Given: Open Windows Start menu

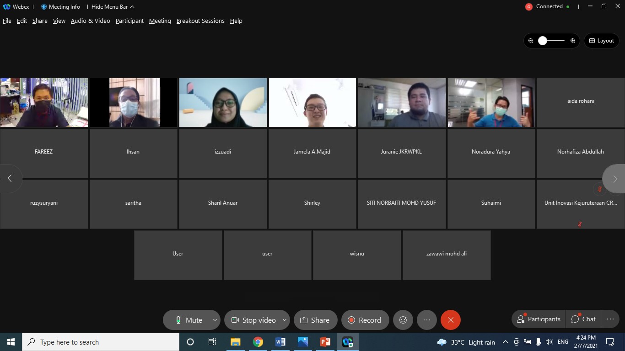Looking at the screenshot, I should (x=11, y=342).
